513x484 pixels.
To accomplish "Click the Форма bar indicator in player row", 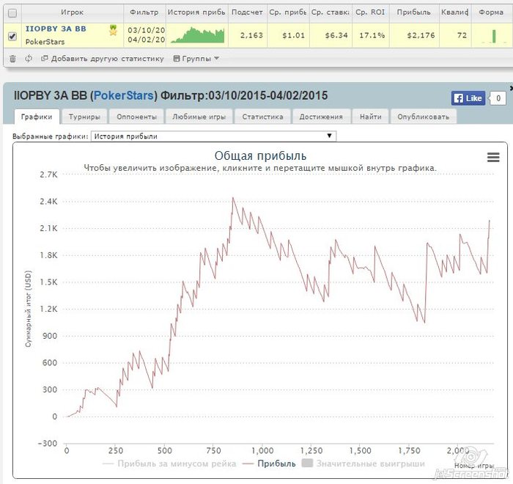I will [494, 36].
